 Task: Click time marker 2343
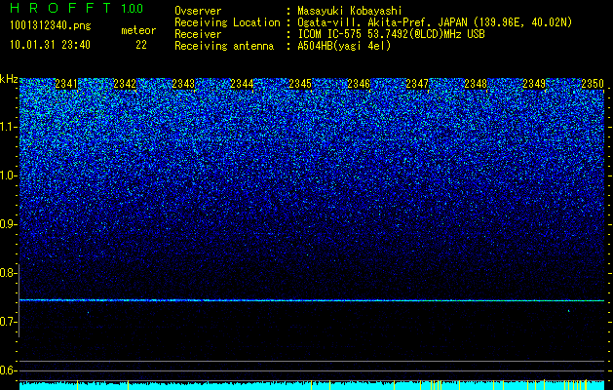183,83
